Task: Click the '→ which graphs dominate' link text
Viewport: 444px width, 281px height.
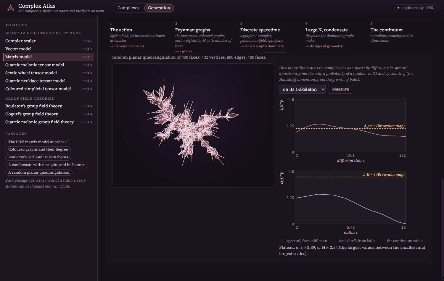Action: (x=262, y=46)
